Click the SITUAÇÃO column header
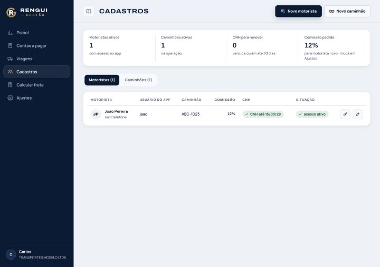 click(305, 100)
